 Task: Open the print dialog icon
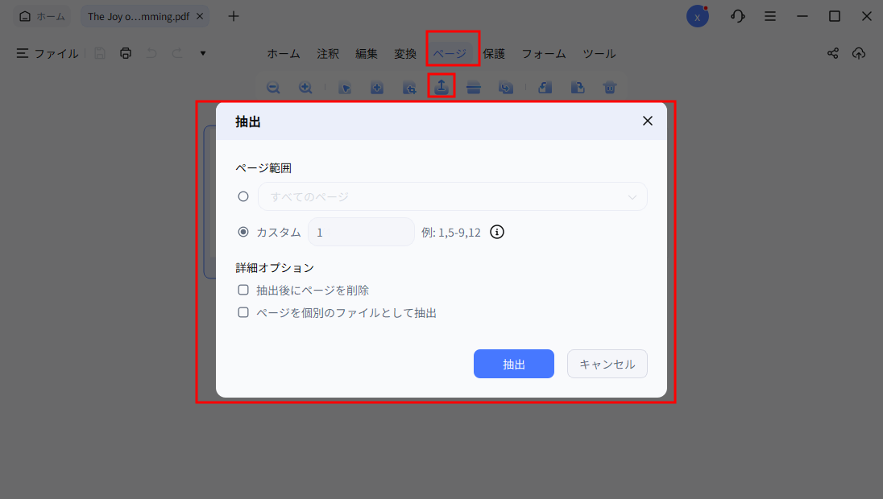126,52
